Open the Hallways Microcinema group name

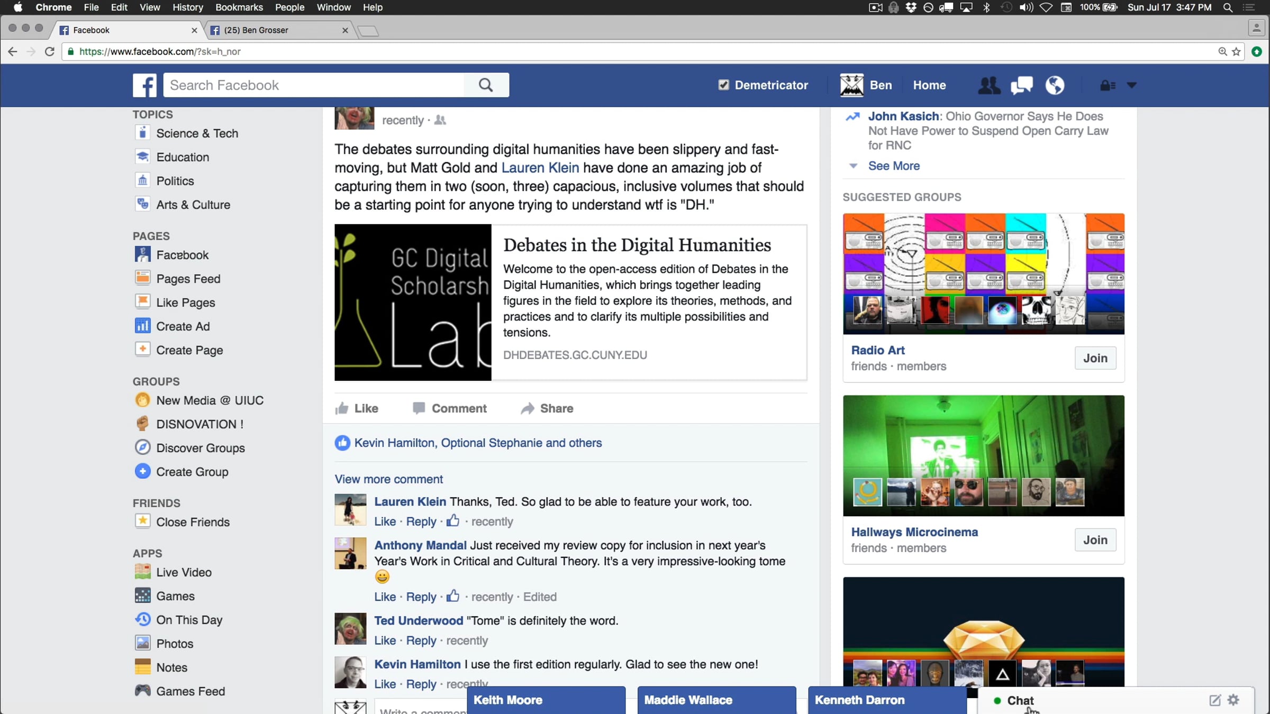pos(914,532)
